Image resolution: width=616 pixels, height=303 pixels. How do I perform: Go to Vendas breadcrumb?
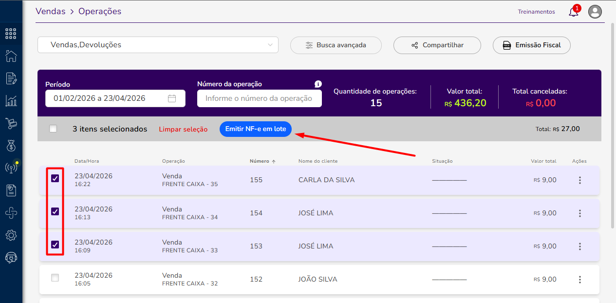(x=50, y=11)
